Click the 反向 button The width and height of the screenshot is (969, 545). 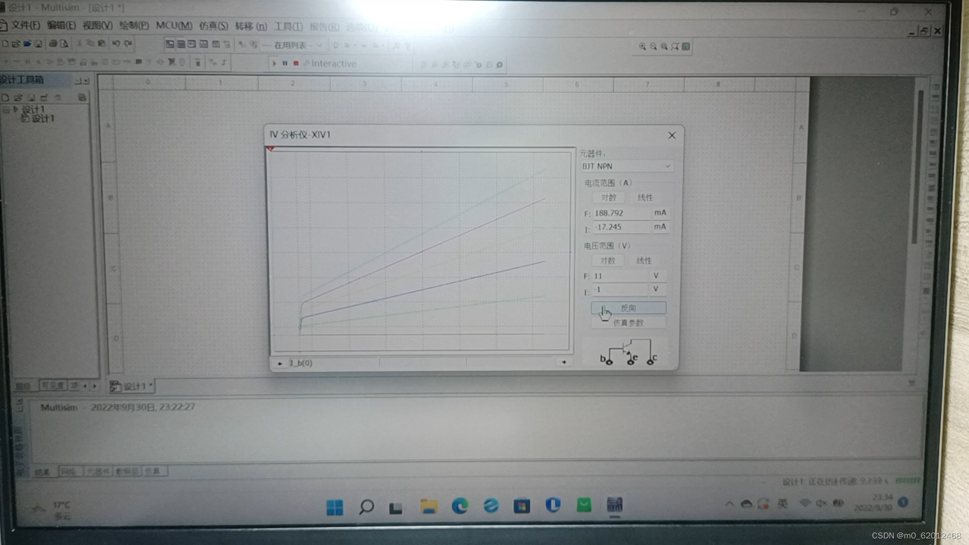click(x=628, y=308)
